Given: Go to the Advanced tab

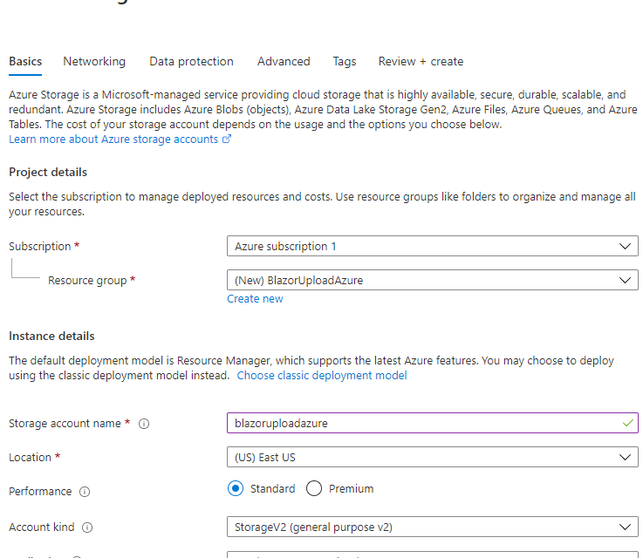Looking at the screenshot, I should 284,62.
